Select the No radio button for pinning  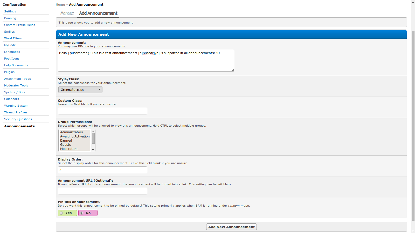click(82, 213)
